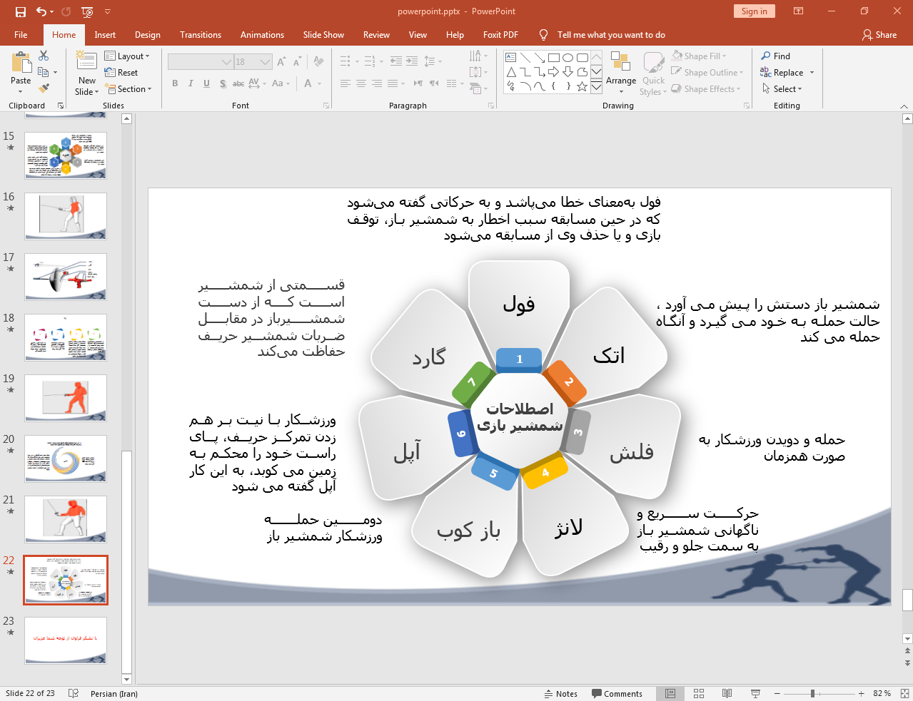
Task: Activate the Format Painter brush
Action: point(44,88)
